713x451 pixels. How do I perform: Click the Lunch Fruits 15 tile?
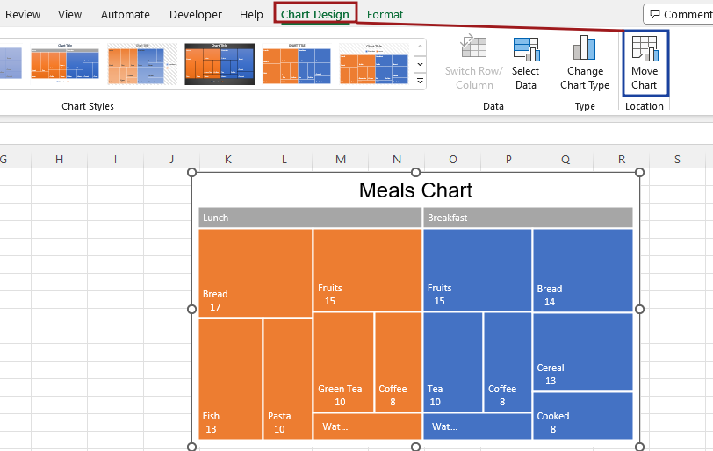[367, 269]
